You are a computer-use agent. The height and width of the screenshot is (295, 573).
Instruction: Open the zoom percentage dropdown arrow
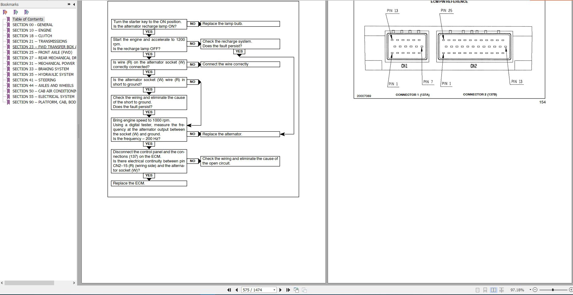(530, 290)
